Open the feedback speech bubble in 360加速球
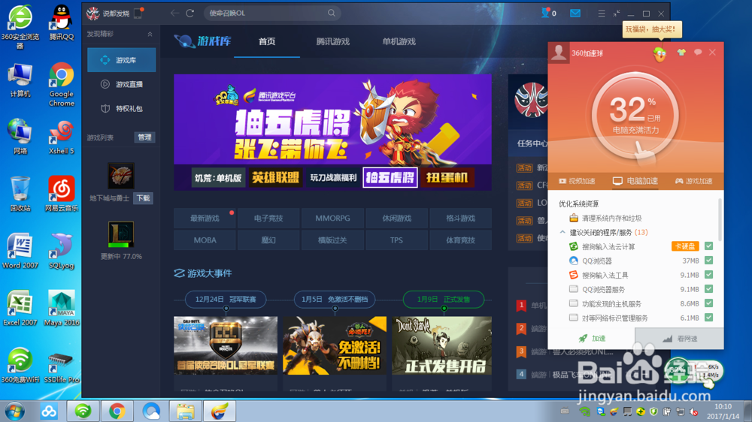The width and height of the screenshot is (752, 422). [698, 53]
